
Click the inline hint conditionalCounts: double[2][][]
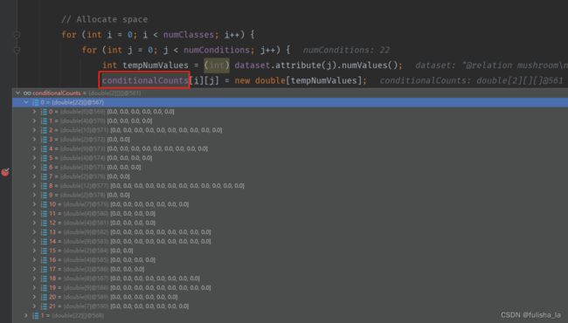pyautogui.click(x=471, y=80)
